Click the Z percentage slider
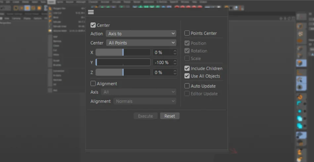Image resolution: width=314 pixels, height=162 pixels. click(123, 72)
